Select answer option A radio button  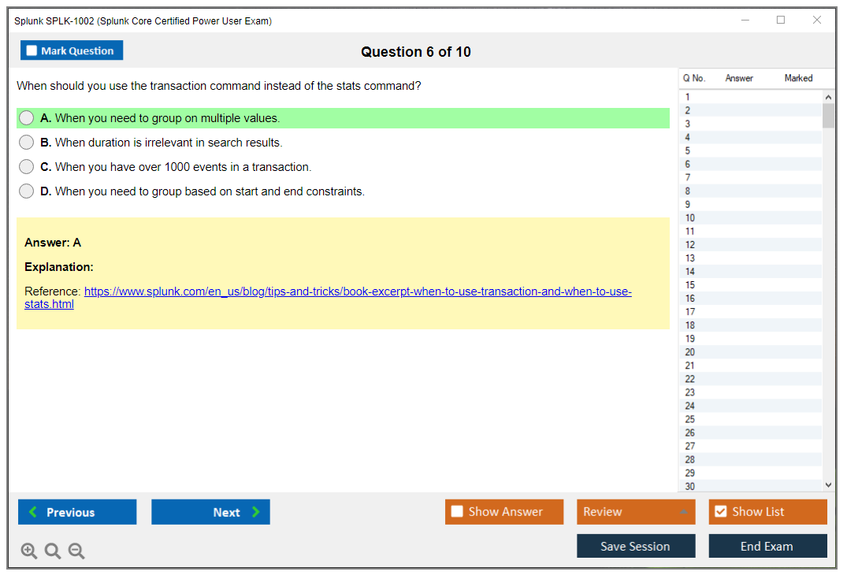coord(27,118)
